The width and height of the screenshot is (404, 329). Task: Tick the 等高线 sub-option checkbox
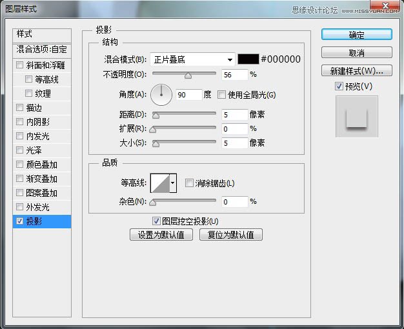(x=28, y=79)
